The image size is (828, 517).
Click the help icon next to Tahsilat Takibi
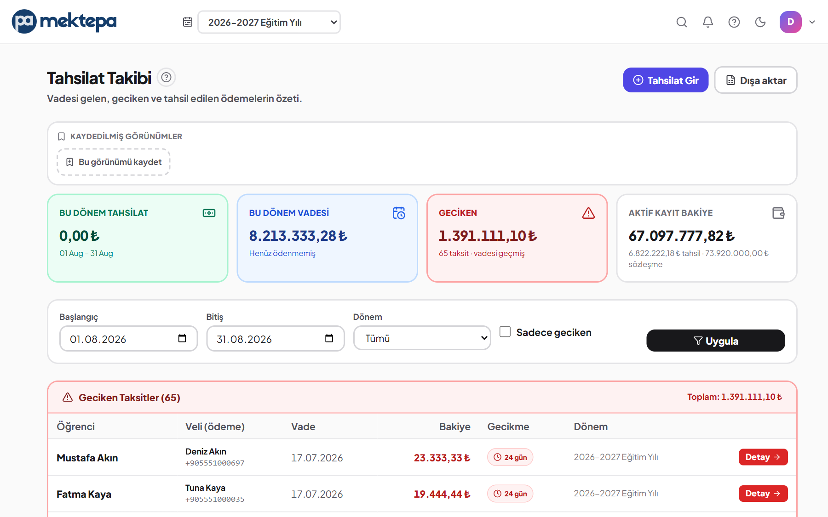coord(167,77)
